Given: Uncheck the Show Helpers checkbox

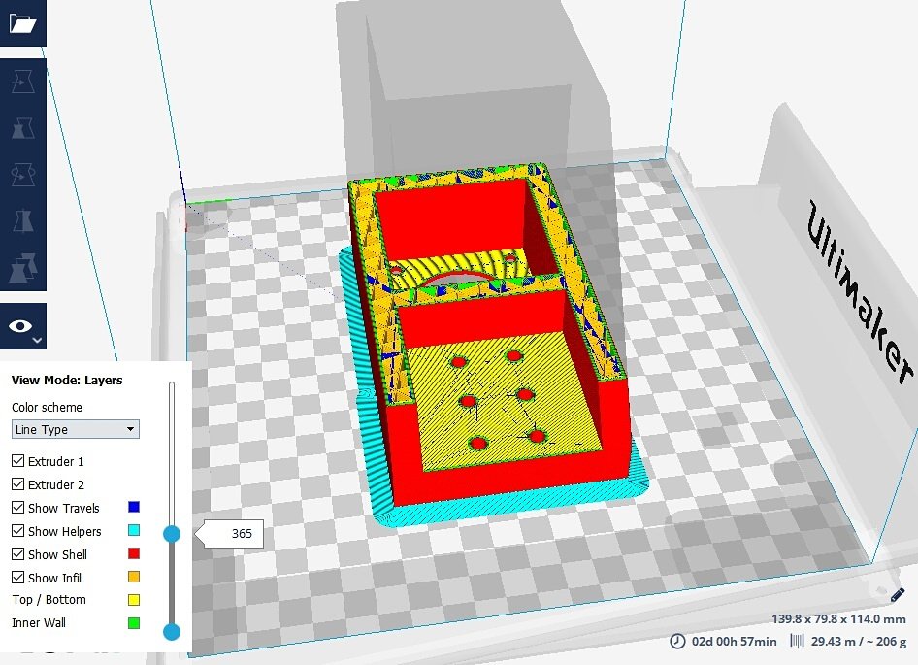Looking at the screenshot, I should 18,531.
